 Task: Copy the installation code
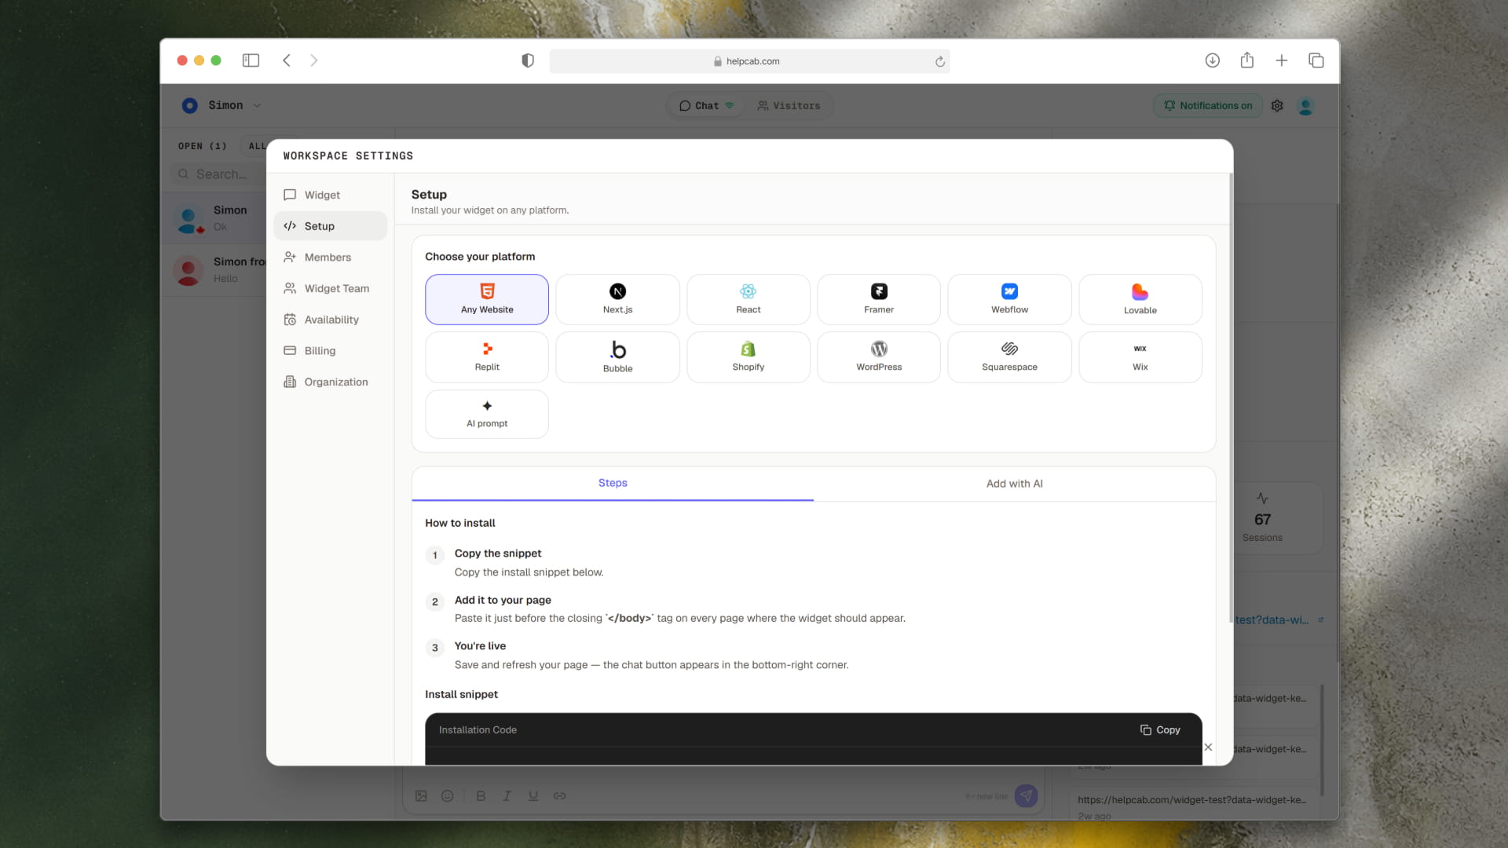pyautogui.click(x=1160, y=730)
